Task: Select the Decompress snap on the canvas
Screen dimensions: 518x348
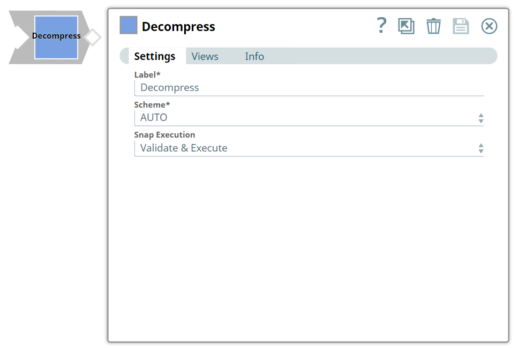Action: pyautogui.click(x=56, y=37)
